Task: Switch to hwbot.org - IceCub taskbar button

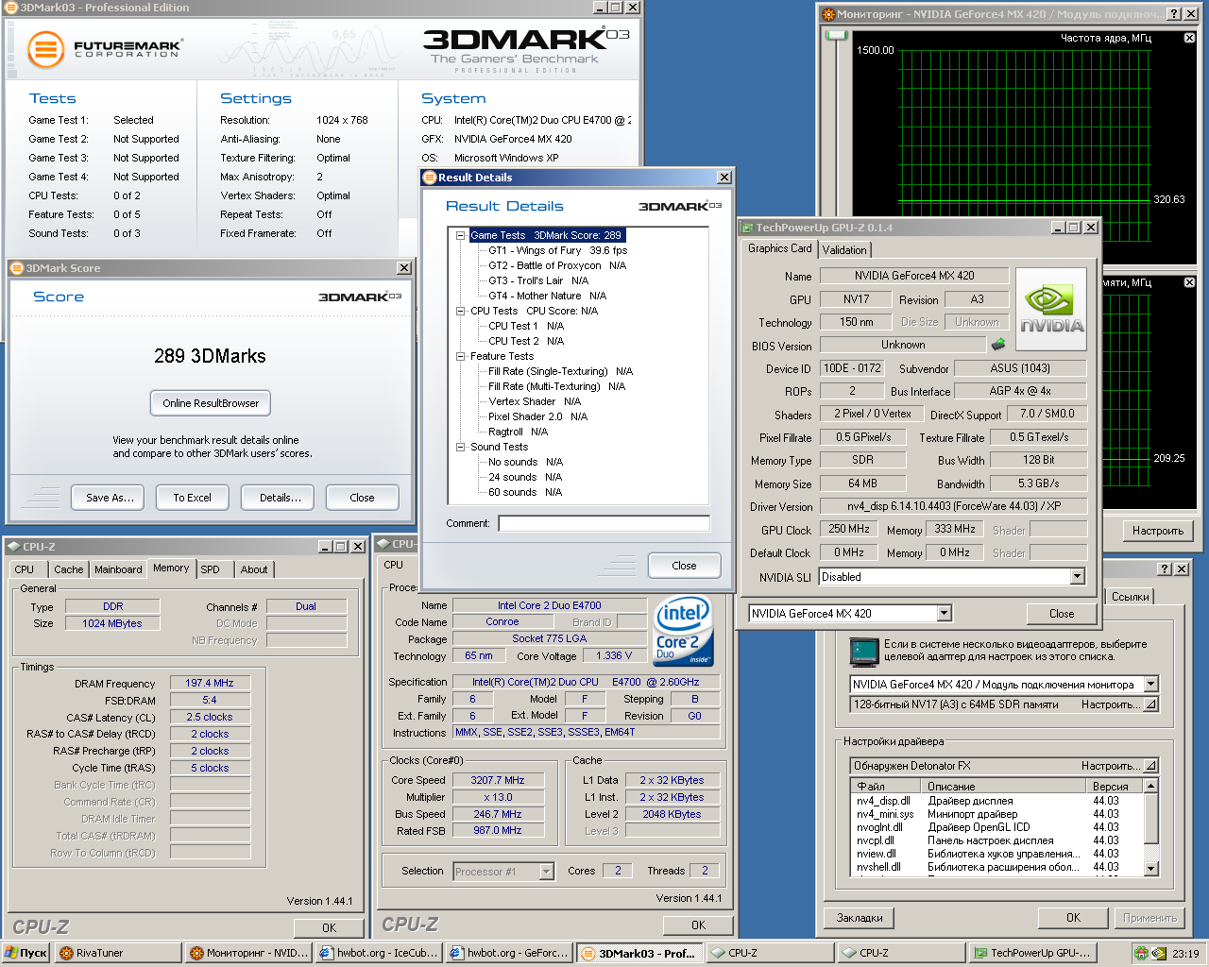Action: (380, 953)
